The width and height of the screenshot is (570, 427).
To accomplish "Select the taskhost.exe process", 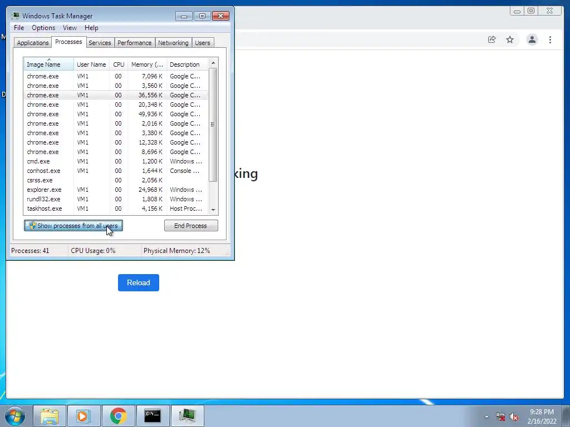I will [116, 208].
